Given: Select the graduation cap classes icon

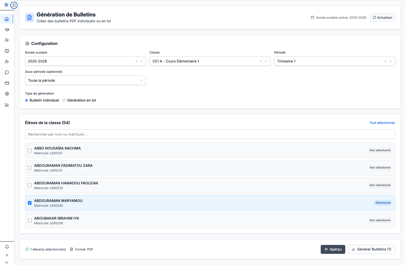Looking at the screenshot, I should pos(7,29).
